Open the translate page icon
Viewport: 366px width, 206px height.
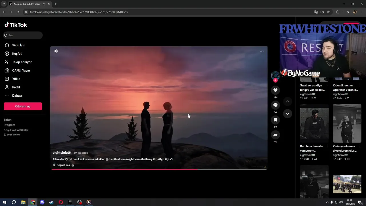[x=316, y=12]
